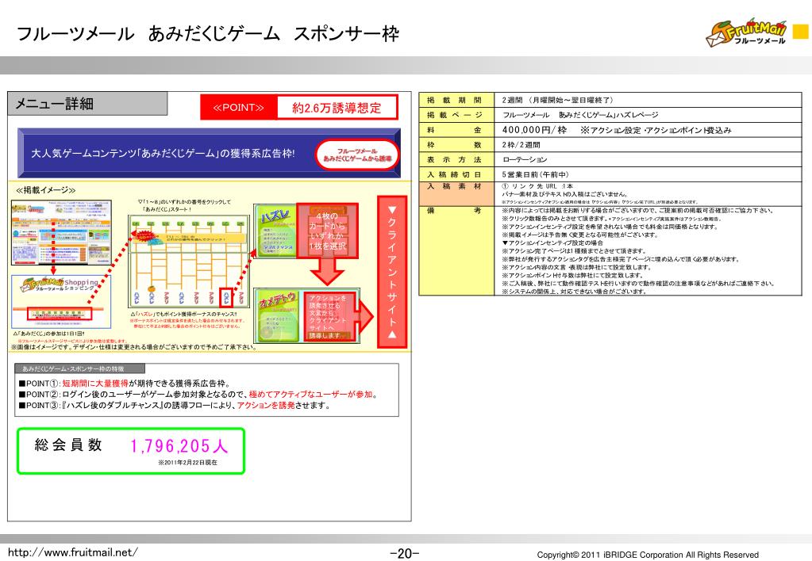This screenshot has height=561, width=812.
Task: Select the ≪POINT≫ red label
Action: tap(239, 108)
